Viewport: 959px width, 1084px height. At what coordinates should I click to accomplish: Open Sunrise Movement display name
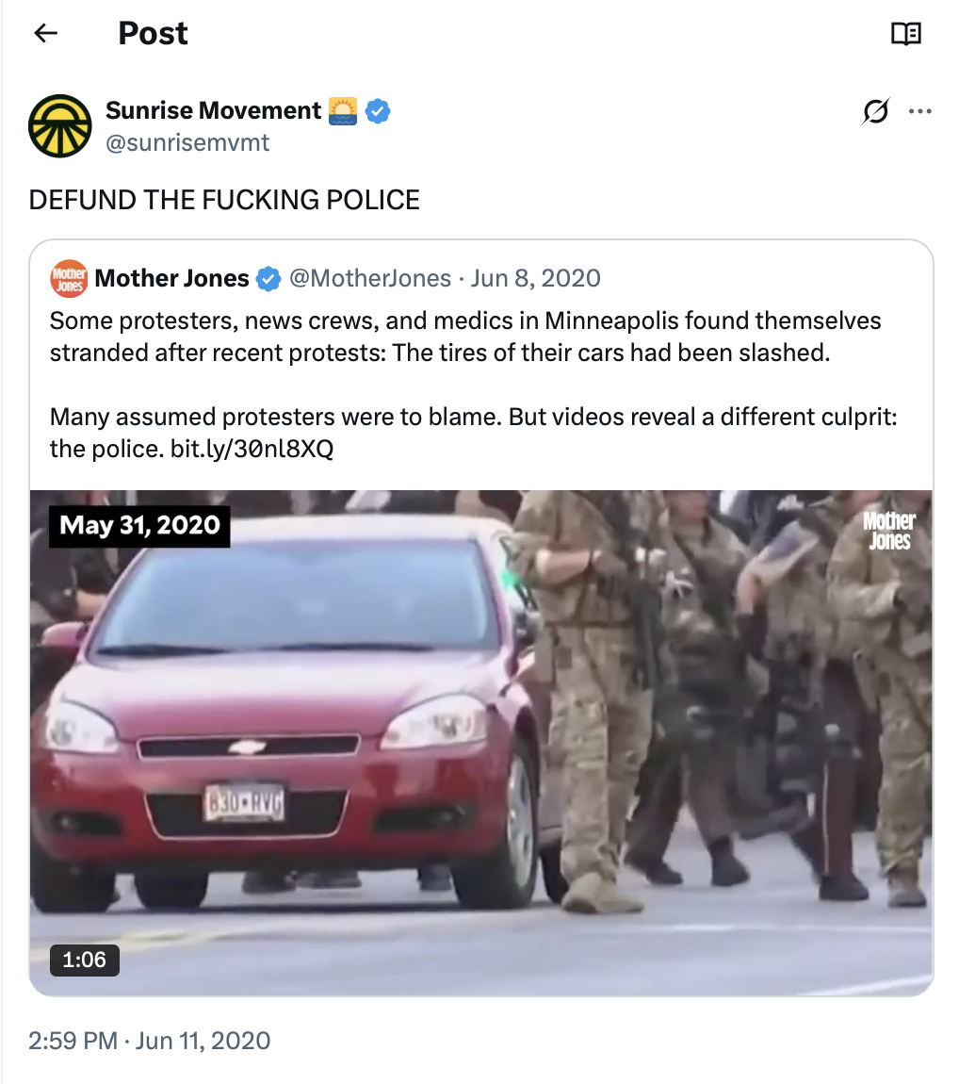tap(214, 110)
